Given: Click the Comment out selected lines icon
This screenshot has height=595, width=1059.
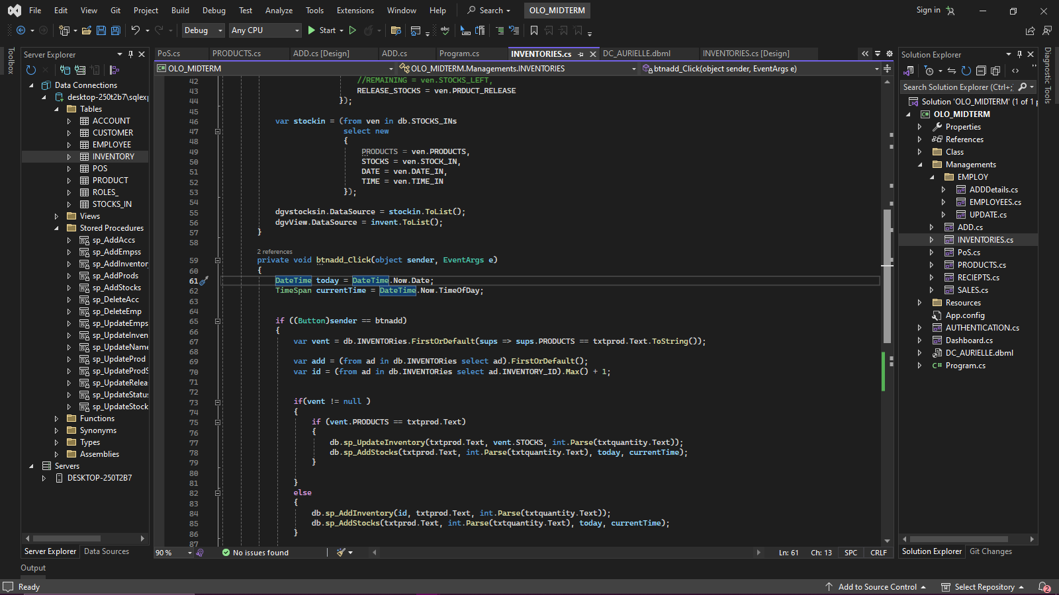Looking at the screenshot, I should (x=499, y=30).
